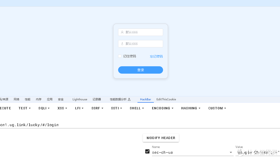Open the CUSTOM dropdown menu
The height and width of the screenshot is (159, 280).
[217, 108]
